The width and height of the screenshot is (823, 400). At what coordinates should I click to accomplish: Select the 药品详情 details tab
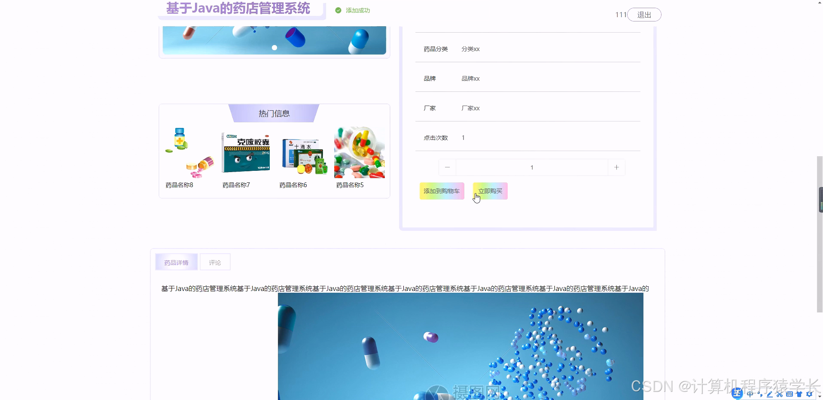coord(176,262)
